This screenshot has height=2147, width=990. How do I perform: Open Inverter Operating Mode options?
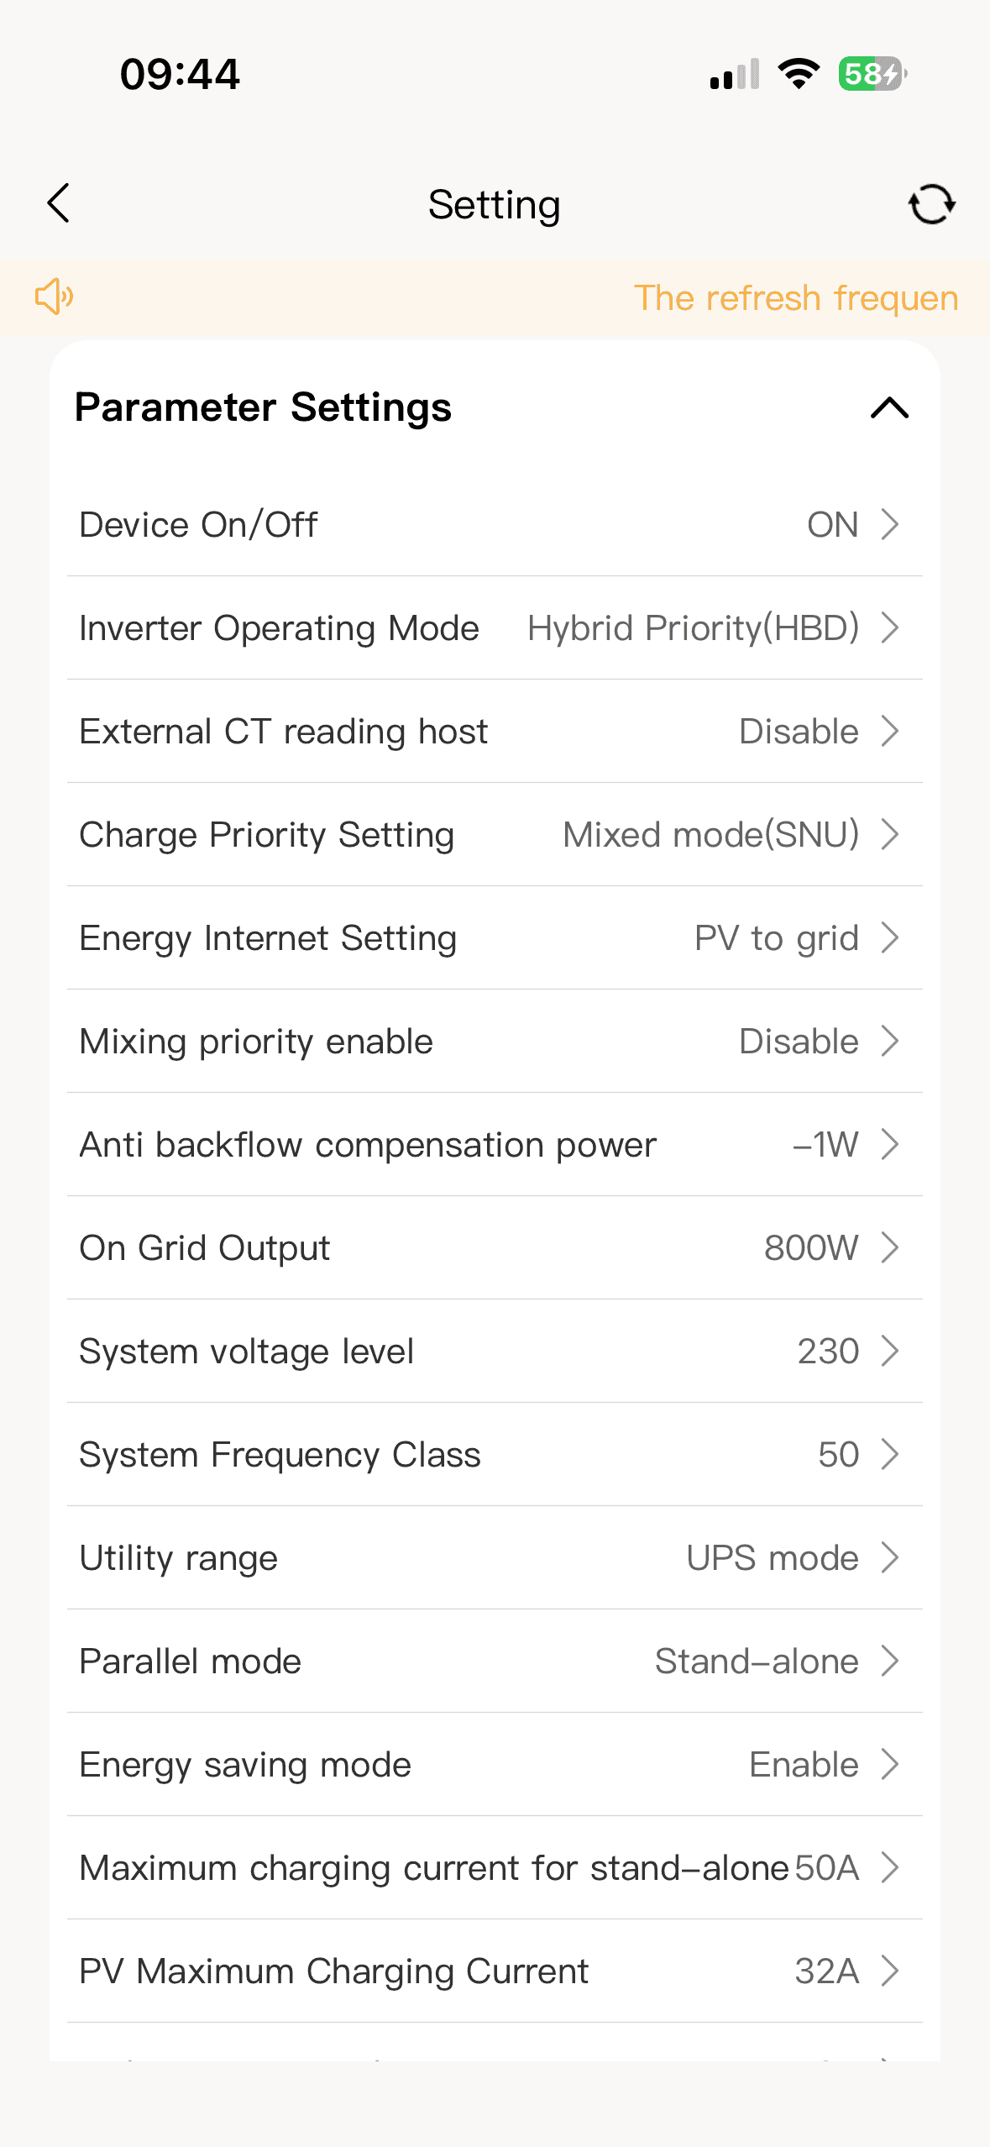tap(494, 627)
